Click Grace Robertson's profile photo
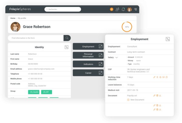 15,27
